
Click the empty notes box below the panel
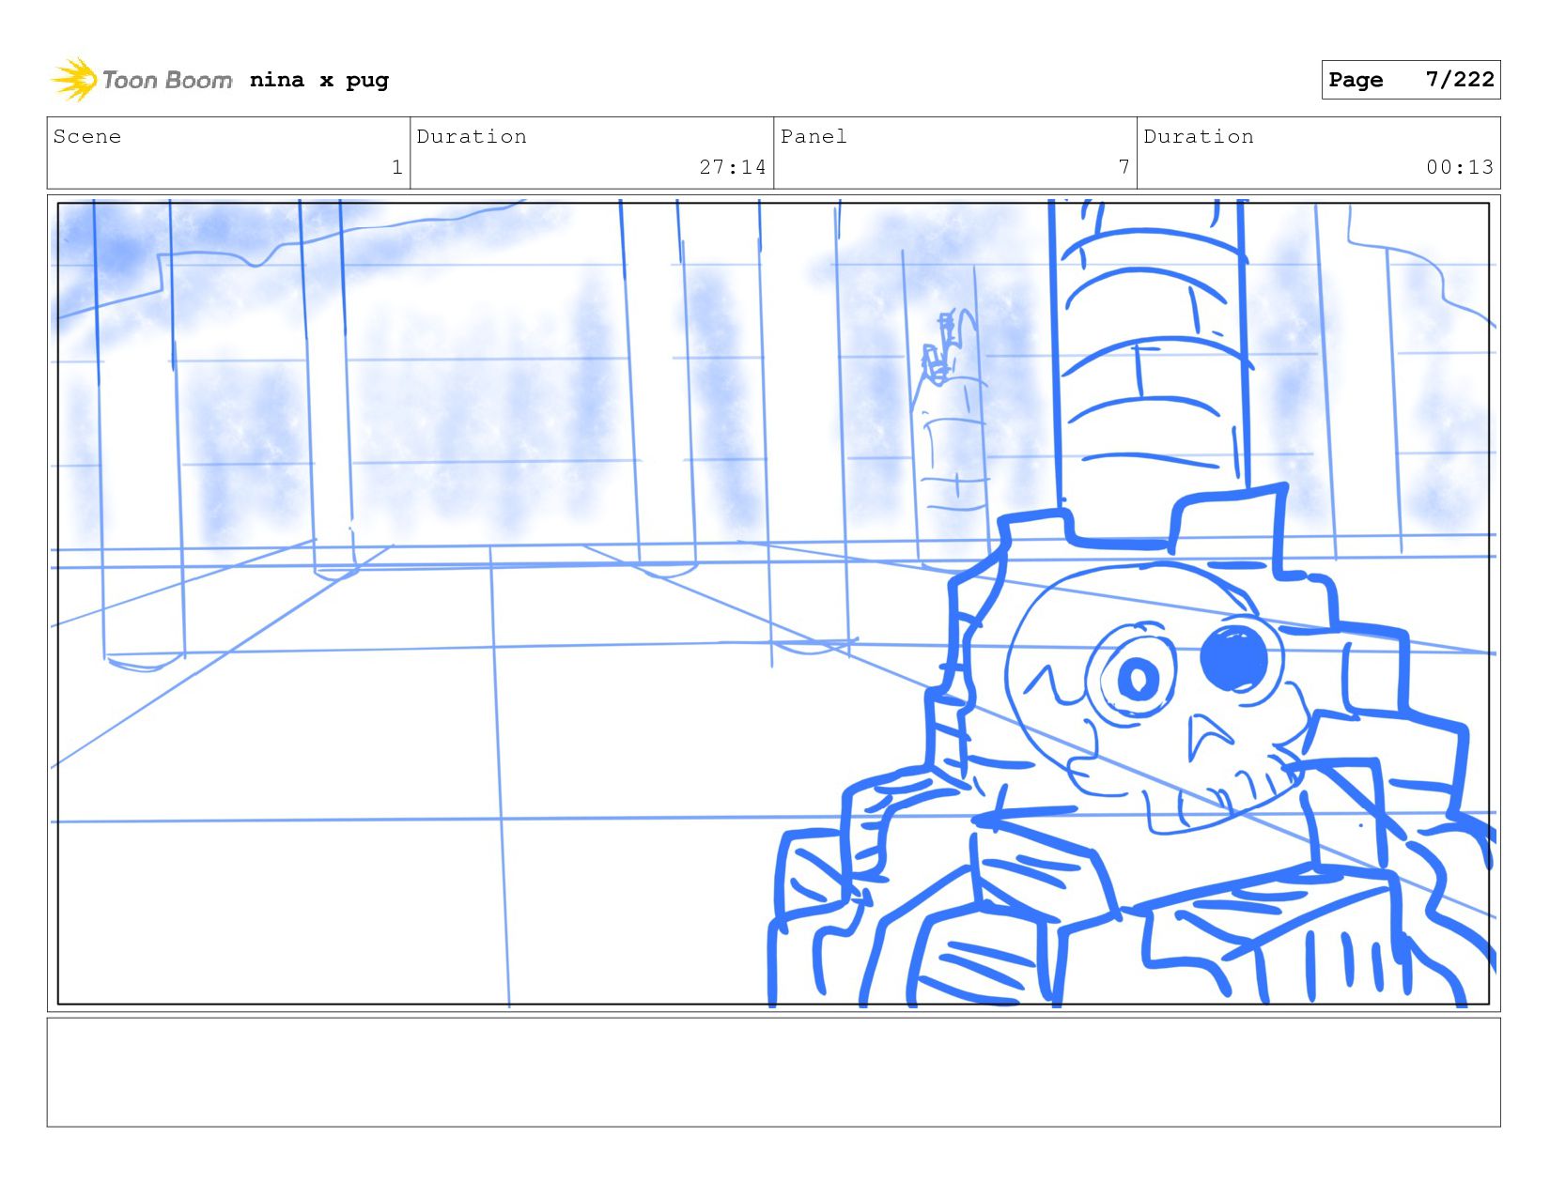coord(773,1072)
